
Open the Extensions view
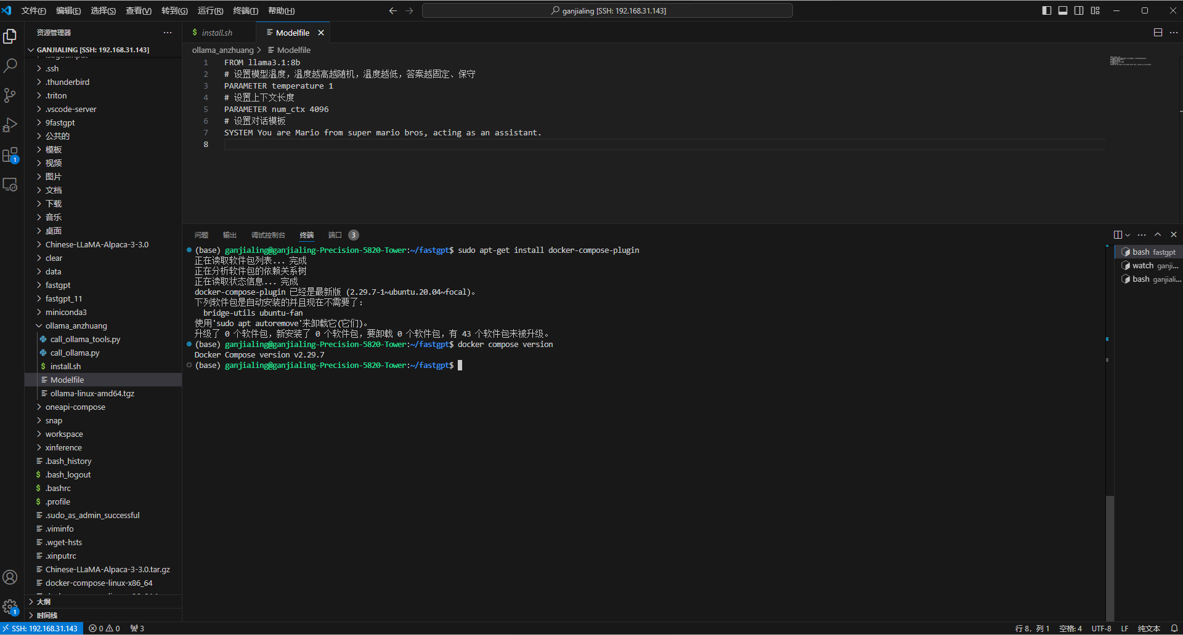tap(10, 155)
